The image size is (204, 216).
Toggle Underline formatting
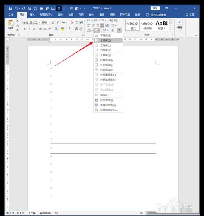(33, 29)
